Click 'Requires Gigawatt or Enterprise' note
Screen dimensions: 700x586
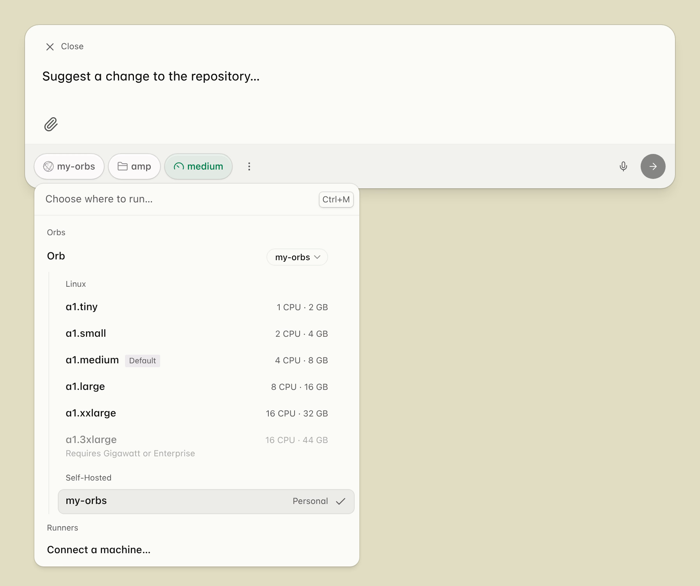tap(130, 453)
